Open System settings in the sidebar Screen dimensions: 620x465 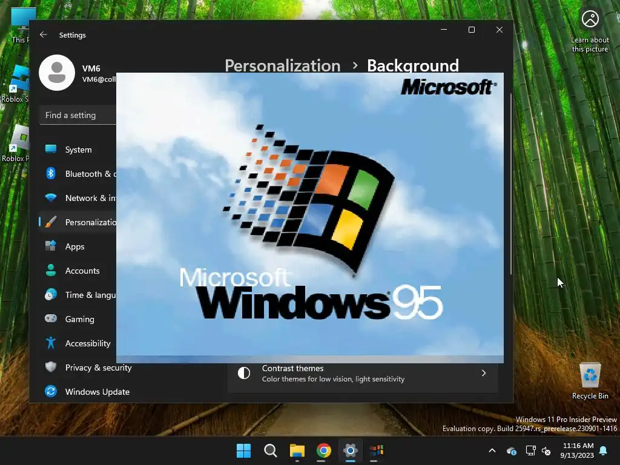[78, 150]
